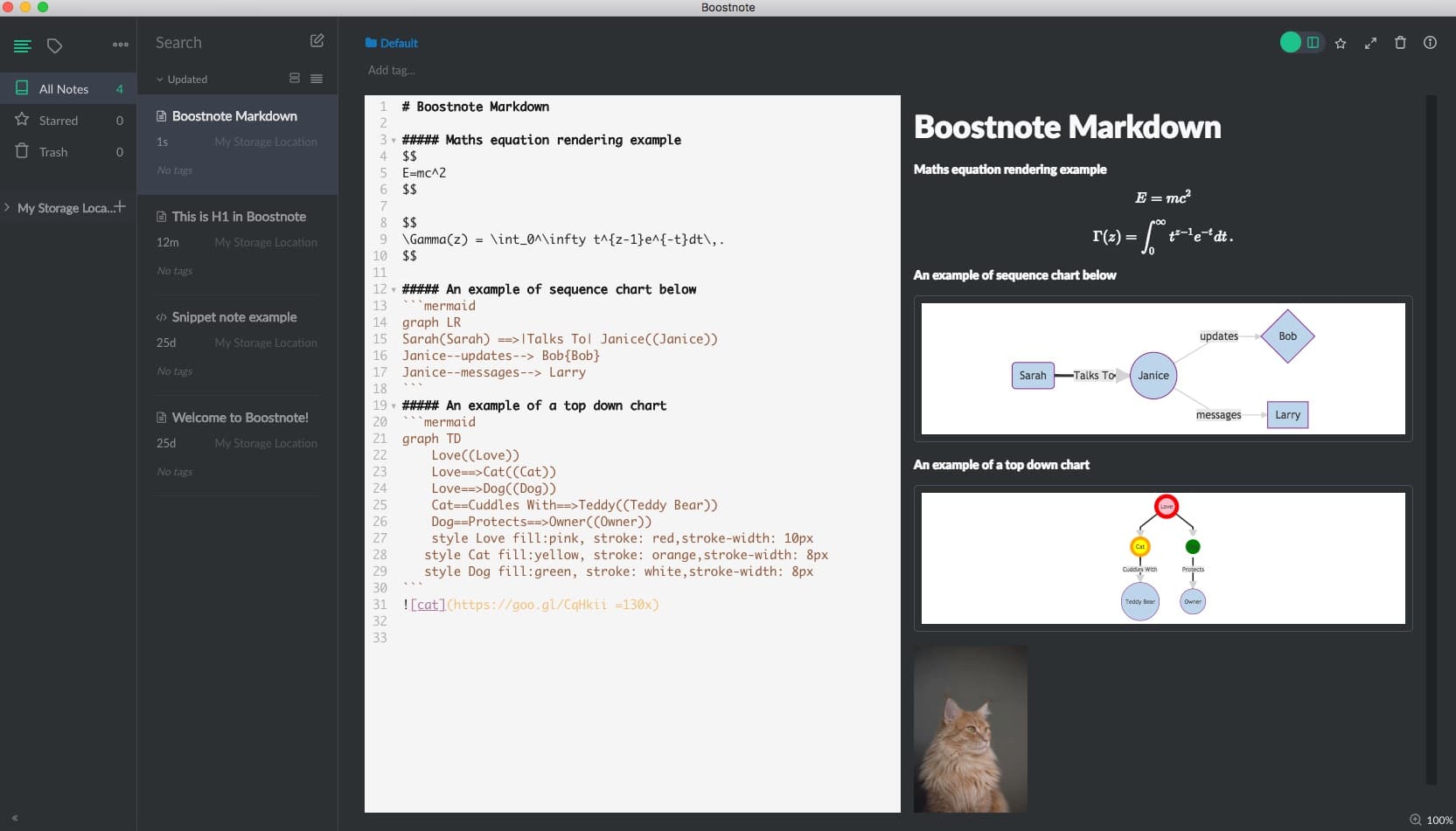Screen dimensions: 1456x831
Task: Create a new note with the compose icon
Action: (x=317, y=41)
